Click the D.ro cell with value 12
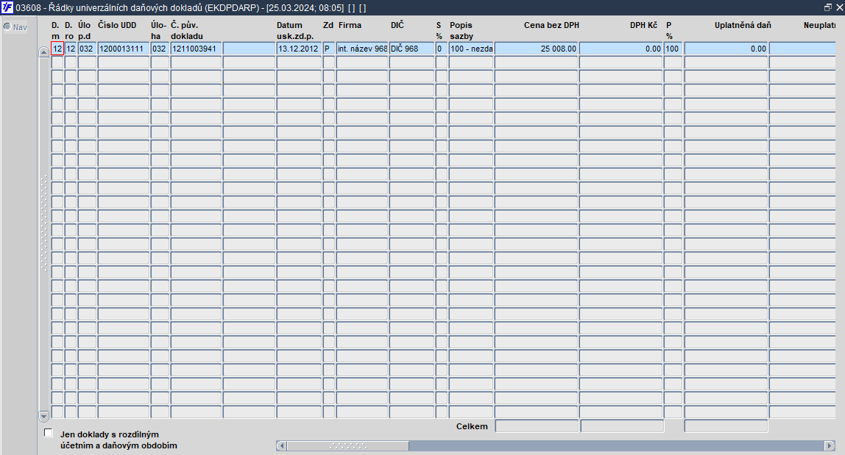 (x=71, y=49)
